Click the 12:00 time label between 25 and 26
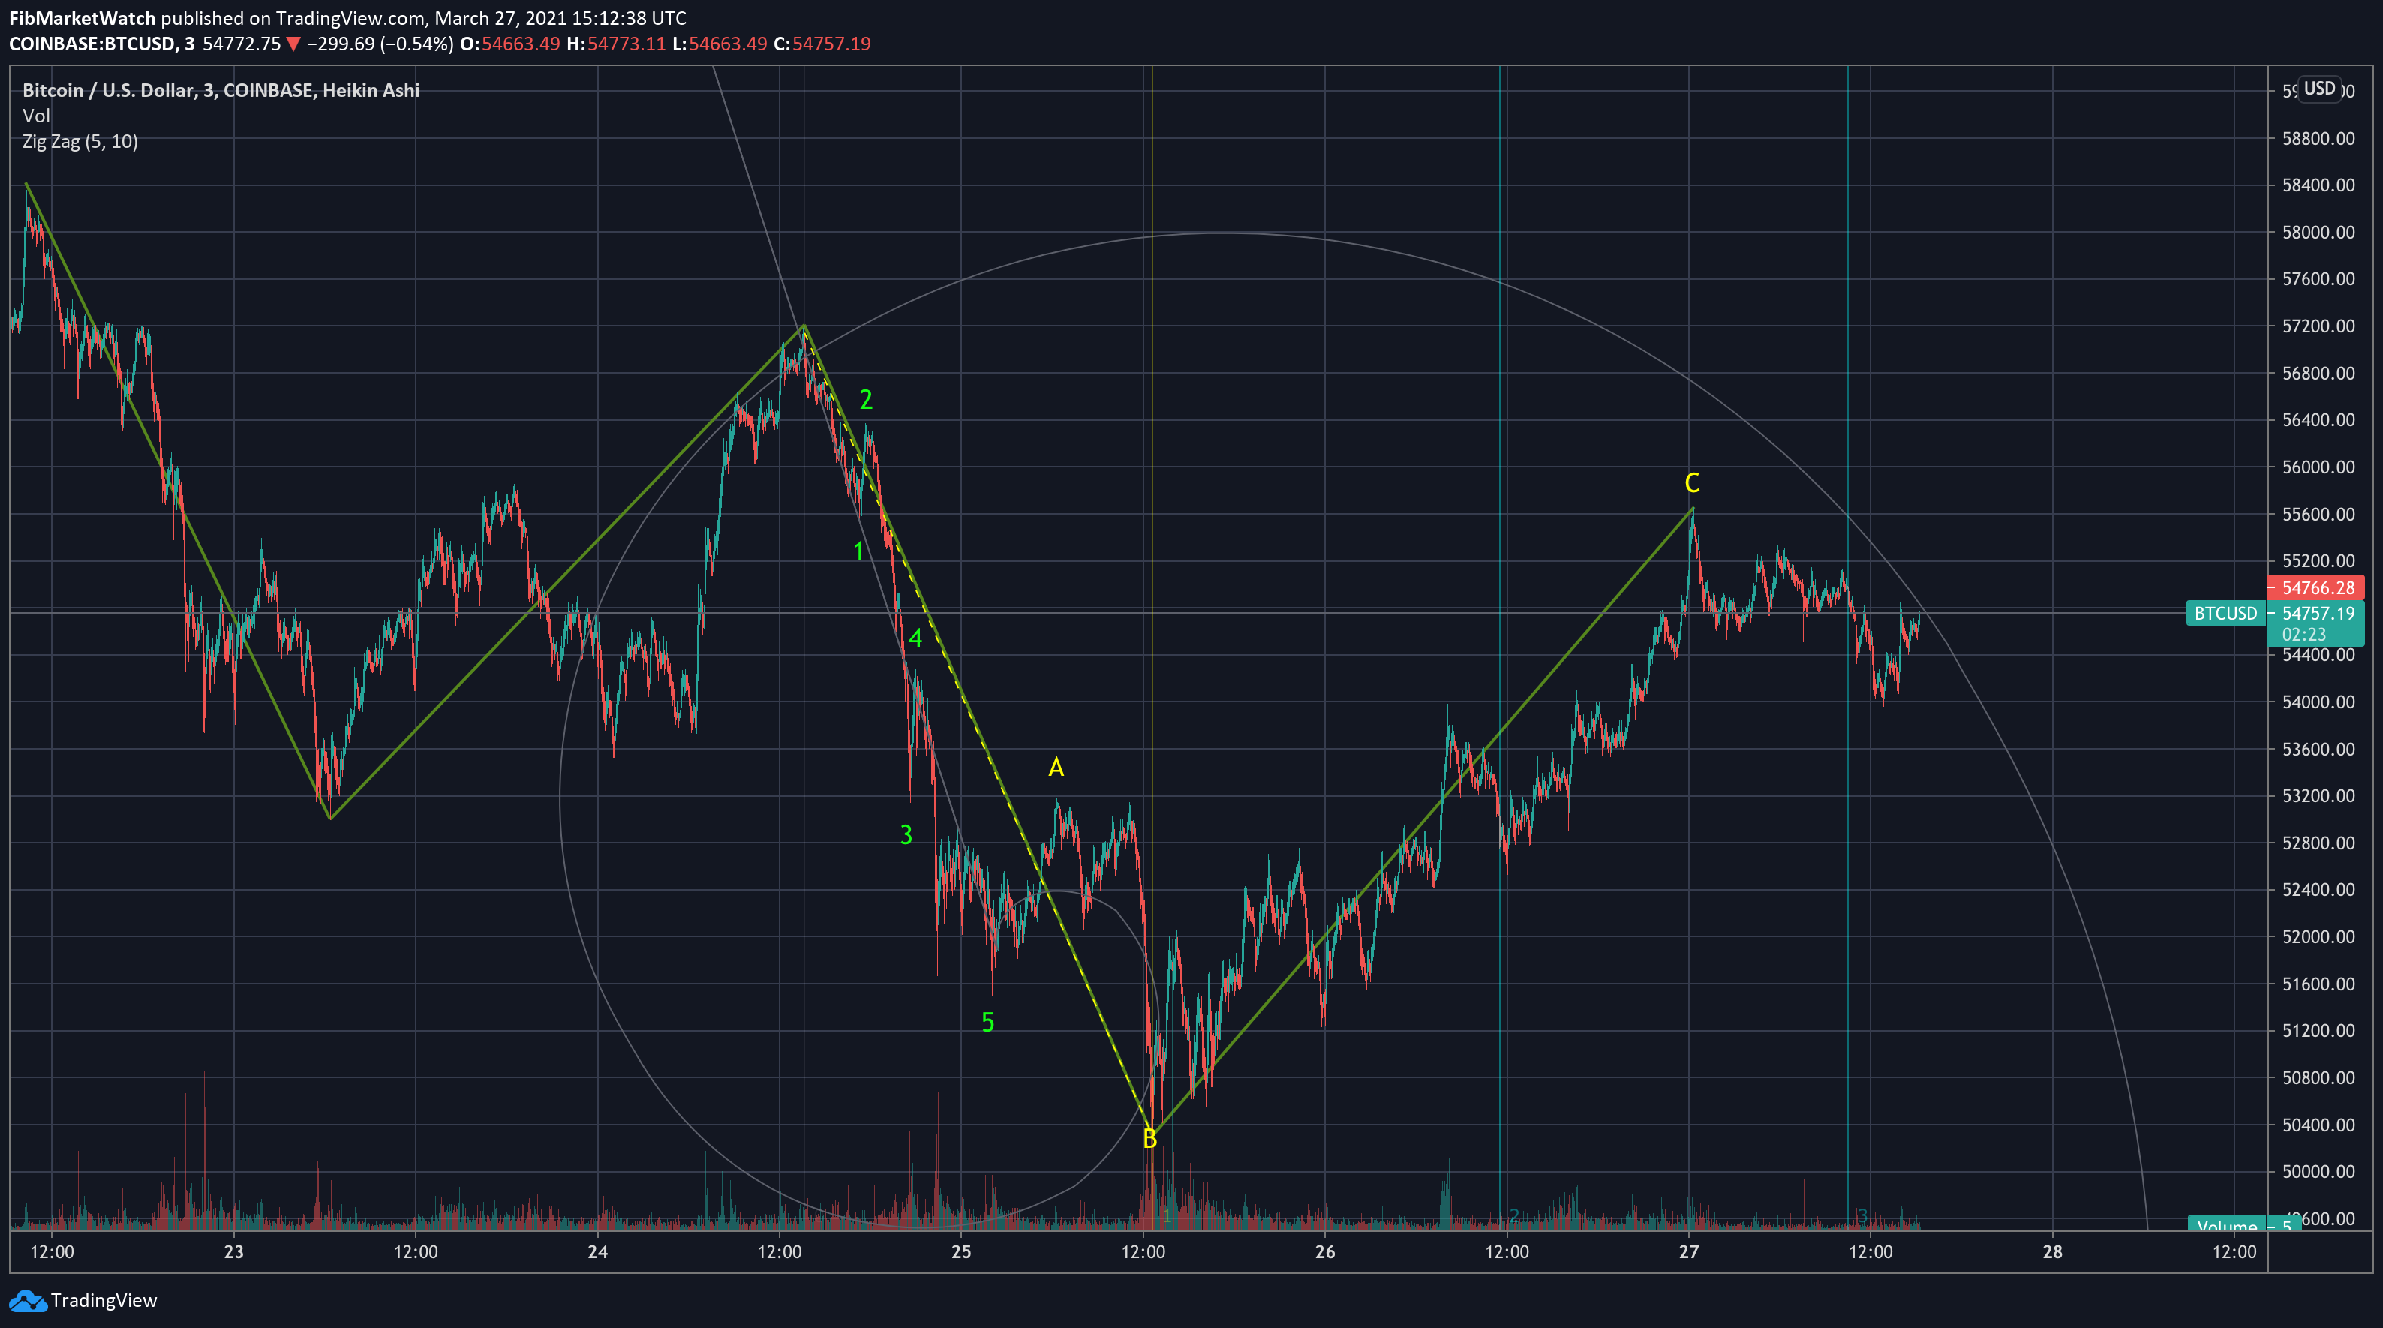 pos(1143,1252)
